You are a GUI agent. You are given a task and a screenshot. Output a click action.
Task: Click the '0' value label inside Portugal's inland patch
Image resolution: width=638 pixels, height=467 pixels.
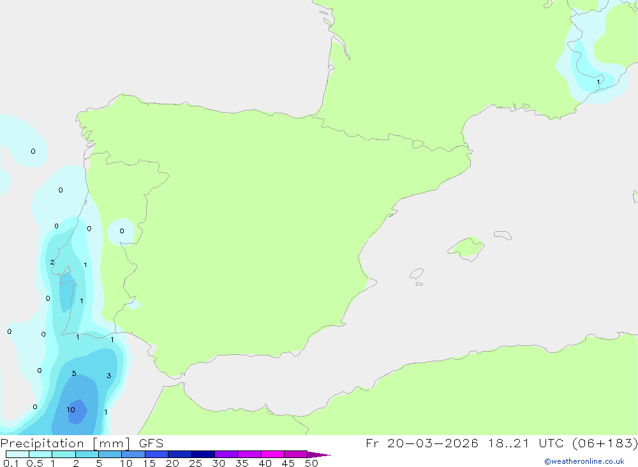122,231
